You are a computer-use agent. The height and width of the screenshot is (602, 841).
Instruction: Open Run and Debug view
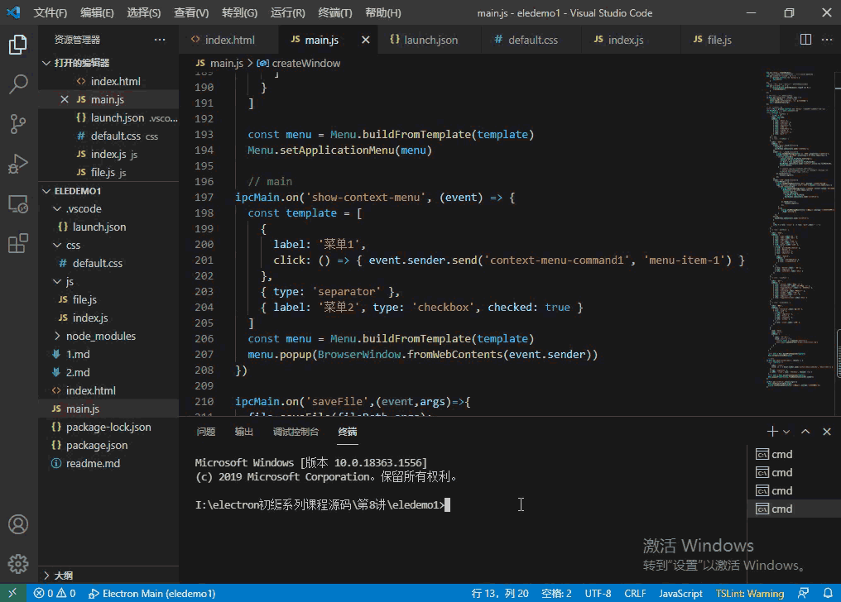(x=18, y=164)
